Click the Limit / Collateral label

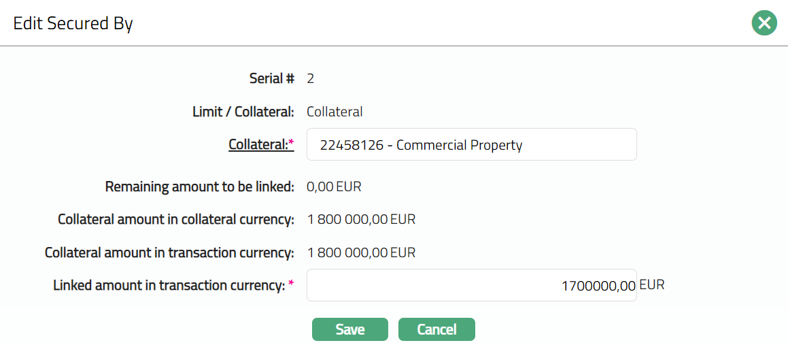coord(243,112)
